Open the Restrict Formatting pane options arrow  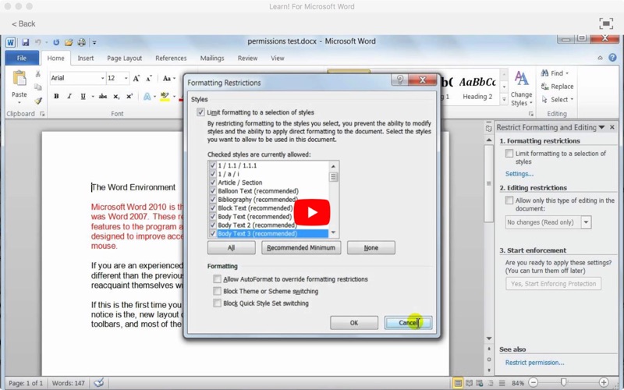(601, 127)
